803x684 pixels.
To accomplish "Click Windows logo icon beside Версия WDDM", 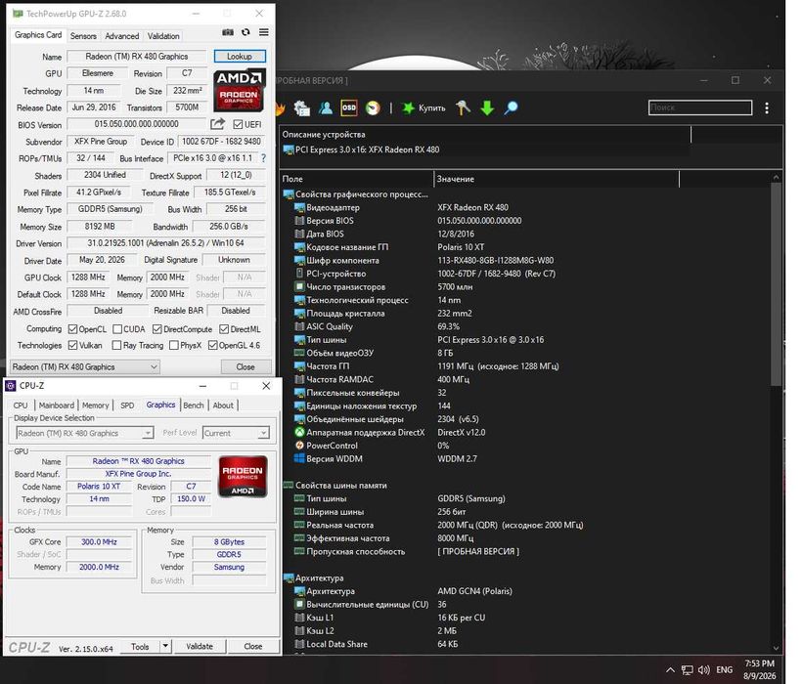I will pos(299,459).
